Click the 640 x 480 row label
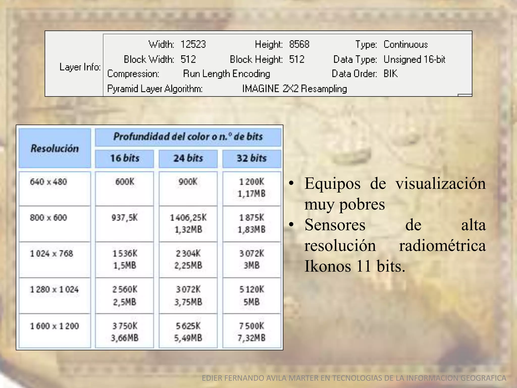 coord(48,182)
